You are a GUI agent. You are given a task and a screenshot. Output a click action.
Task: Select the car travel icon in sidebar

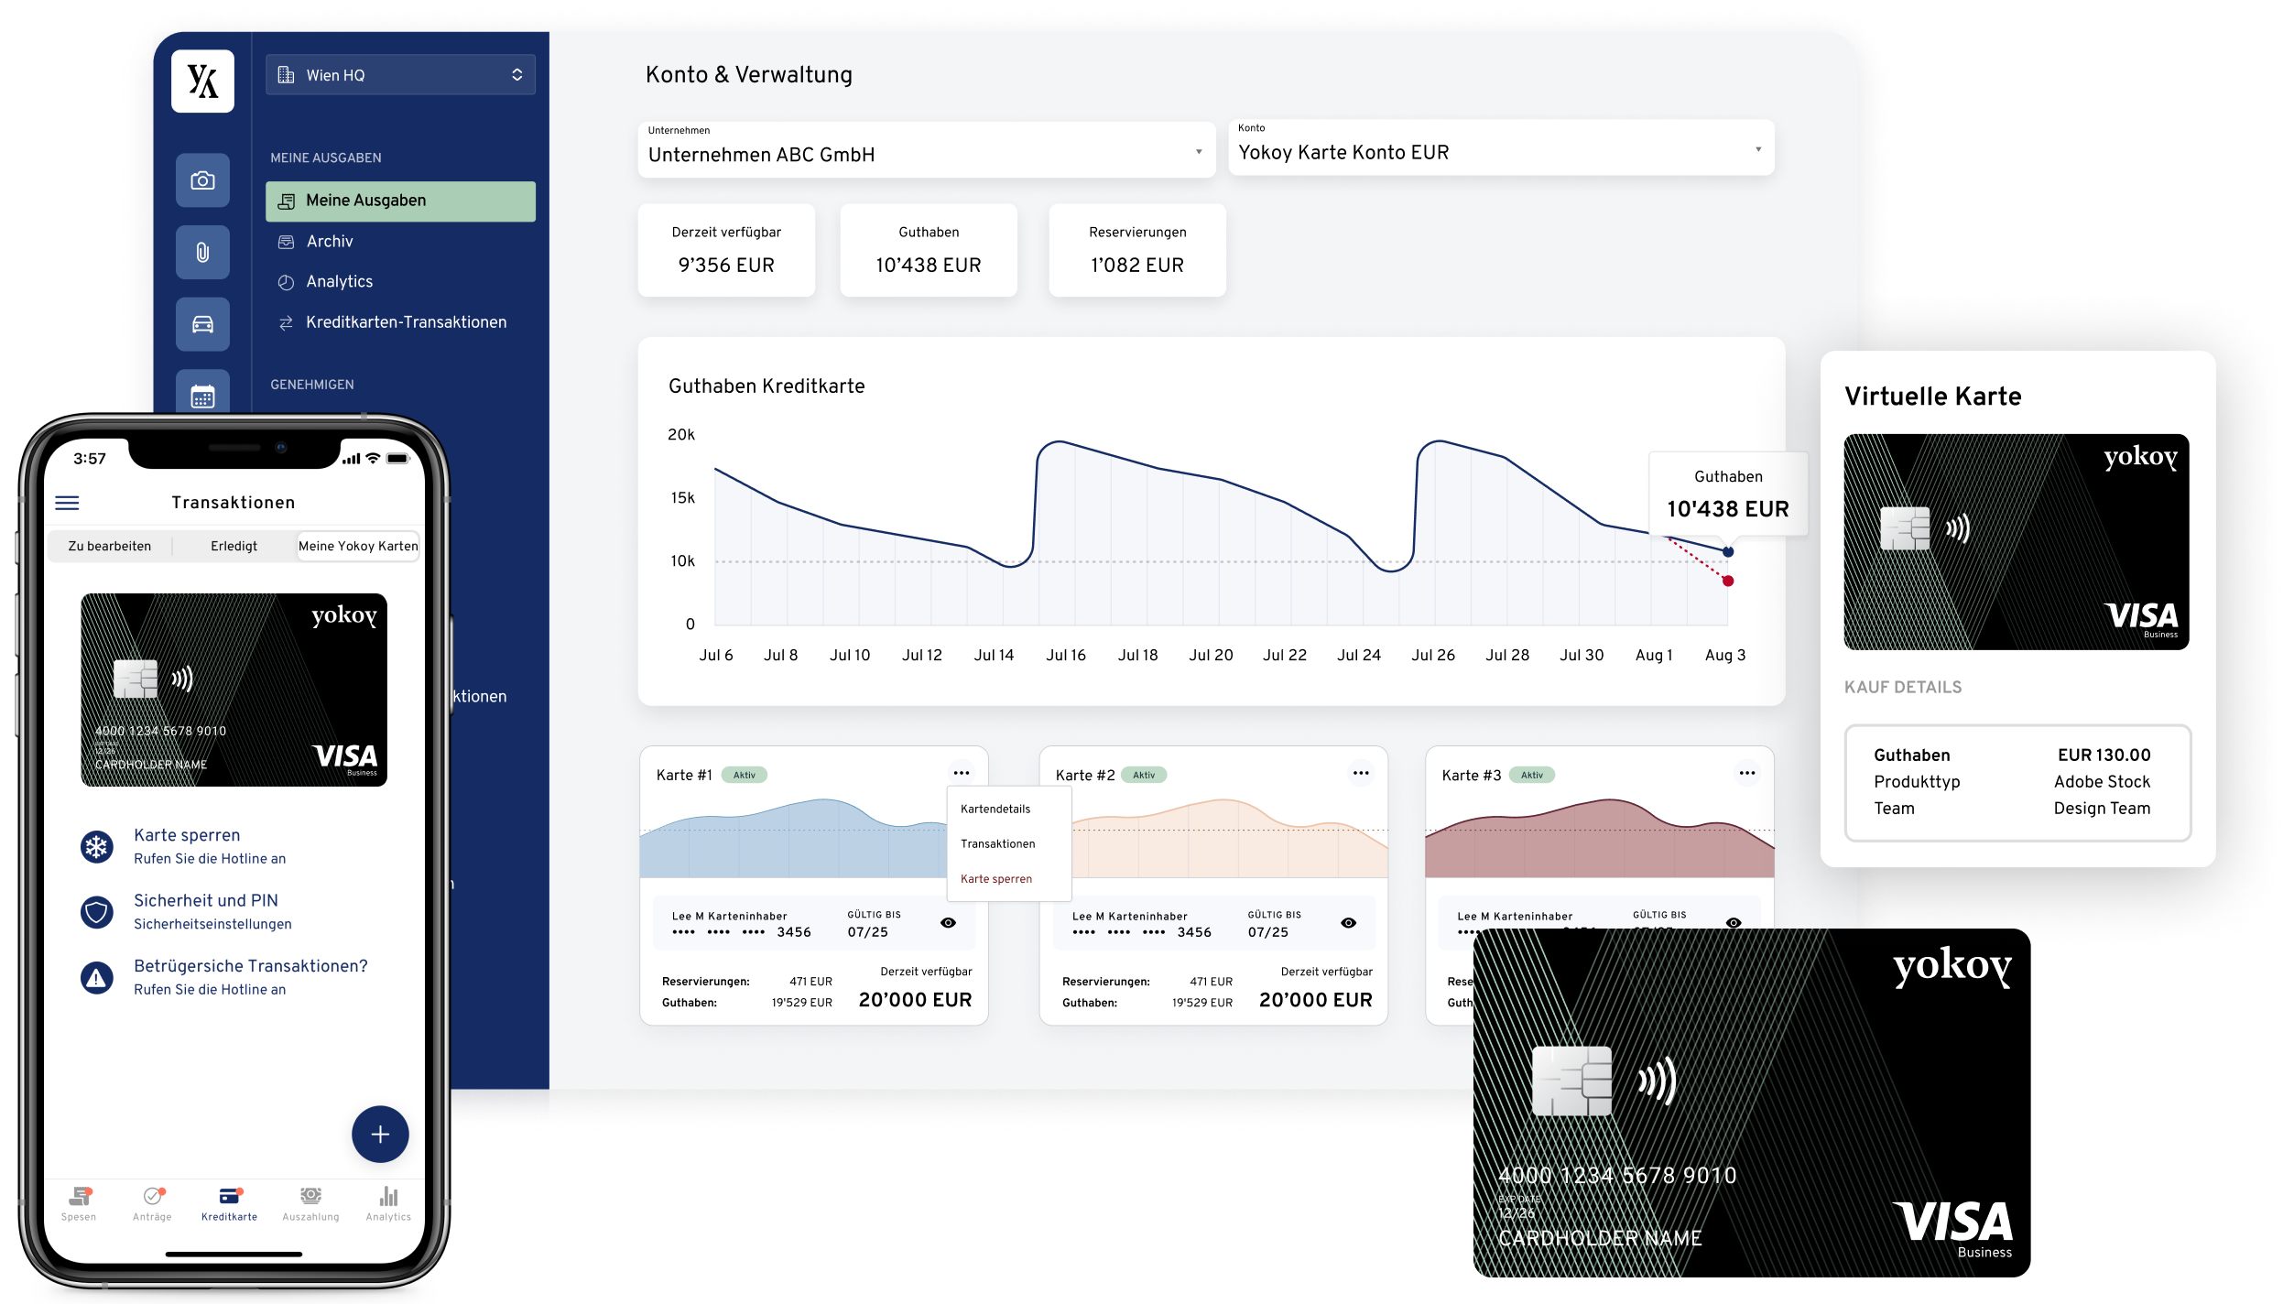click(x=202, y=324)
